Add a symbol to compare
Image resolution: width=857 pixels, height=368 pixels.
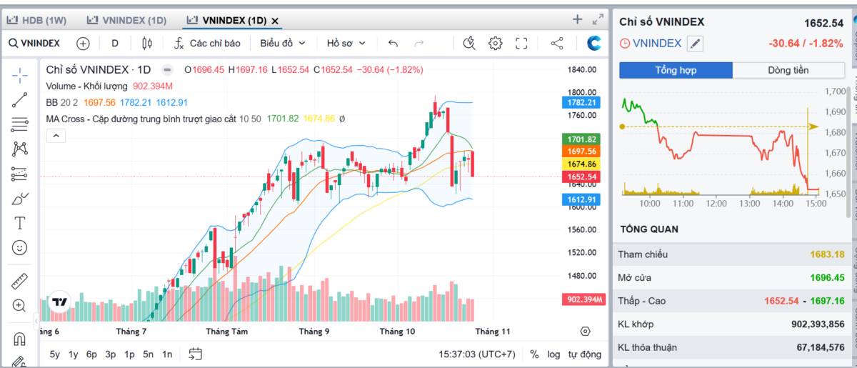click(83, 44)
